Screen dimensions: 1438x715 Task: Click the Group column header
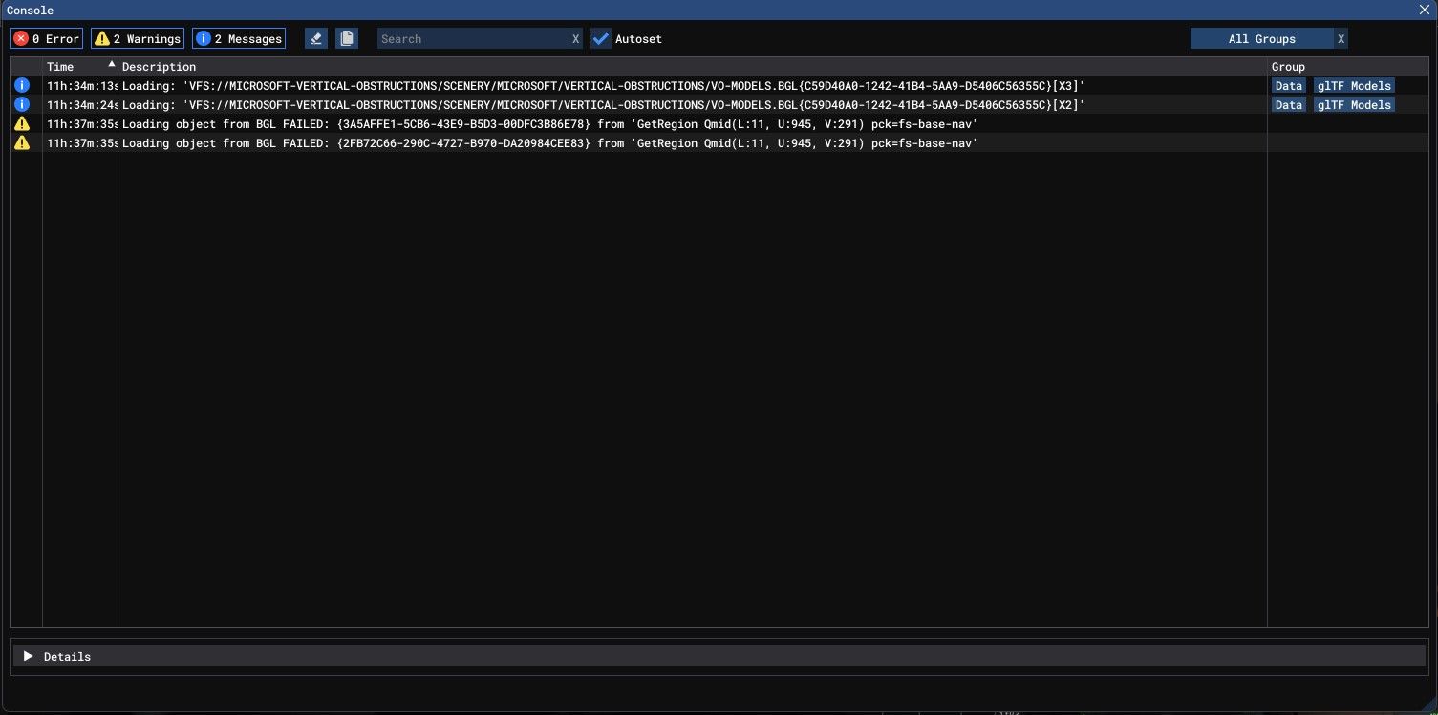[x=1288, y=67]
